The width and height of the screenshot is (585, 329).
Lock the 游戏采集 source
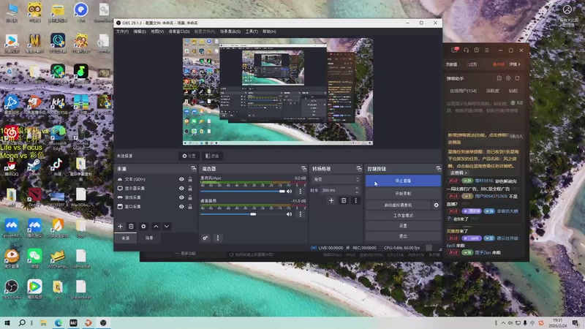190,197
